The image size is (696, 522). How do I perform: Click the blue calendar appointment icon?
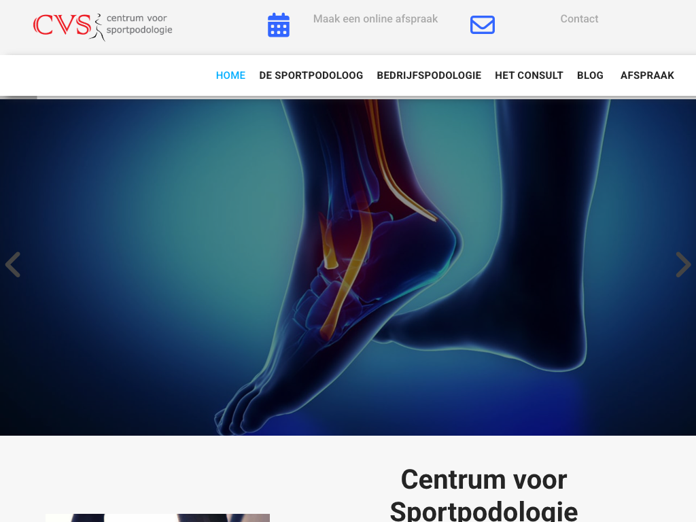click(278, 25)
